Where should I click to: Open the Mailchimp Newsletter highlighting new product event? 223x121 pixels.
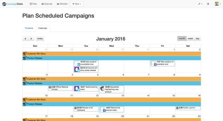click(x=112, y=89)
